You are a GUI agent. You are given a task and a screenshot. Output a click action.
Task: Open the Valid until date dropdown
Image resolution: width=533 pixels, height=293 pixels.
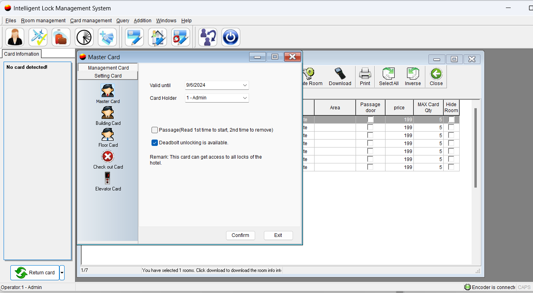(245, 85)
